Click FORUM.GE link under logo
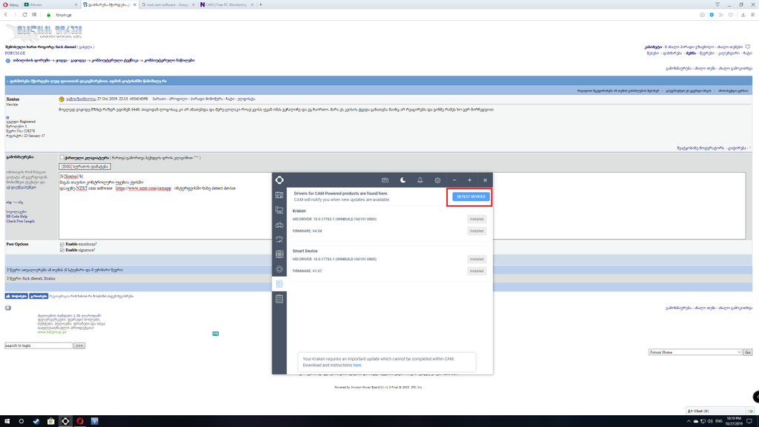Screen dimensions: 759x427 [15, 53]
